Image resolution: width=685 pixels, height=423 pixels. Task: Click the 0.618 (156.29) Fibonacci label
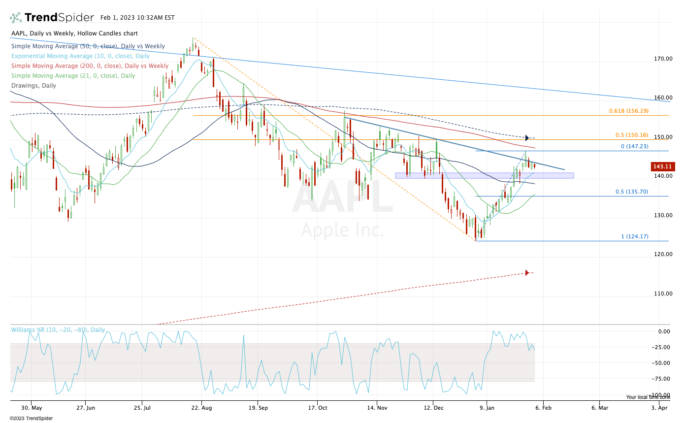point(629,111)
